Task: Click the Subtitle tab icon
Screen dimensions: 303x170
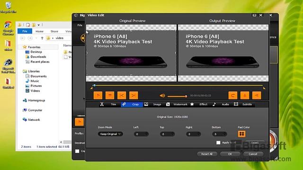Action: (x=236, y=104)
